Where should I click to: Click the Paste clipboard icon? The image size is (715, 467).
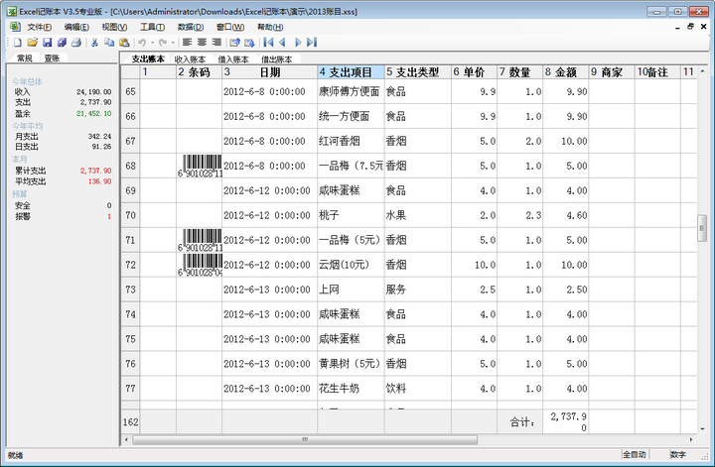tap(123, 43)
